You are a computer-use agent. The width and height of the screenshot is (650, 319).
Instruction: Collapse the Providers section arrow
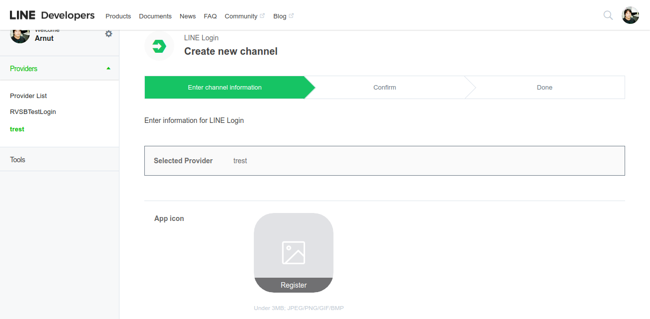click(108, 69)
